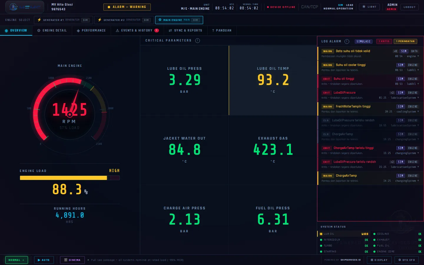
Task: Open the Sys Cfg button
Action: (407, 260)
